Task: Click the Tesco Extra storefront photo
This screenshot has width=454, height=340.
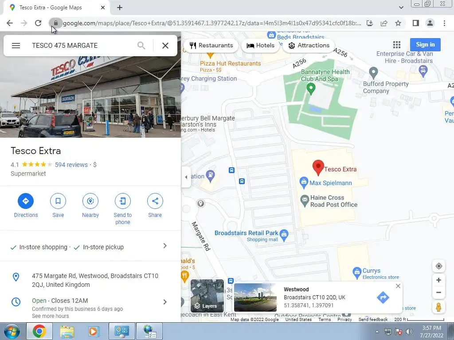Action: click(90, 97)
